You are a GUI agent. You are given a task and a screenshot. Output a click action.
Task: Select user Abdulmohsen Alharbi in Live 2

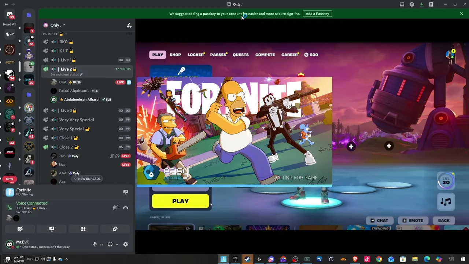[x=81, y=99]
